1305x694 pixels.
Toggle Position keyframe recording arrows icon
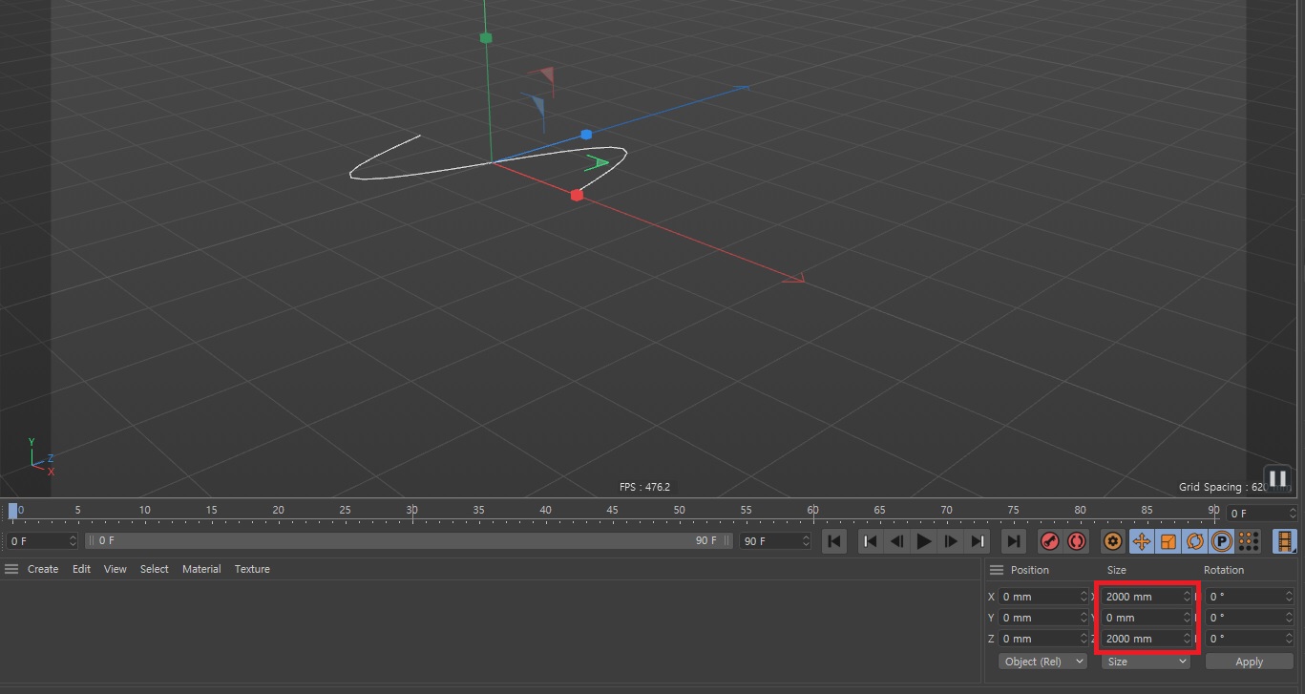pyautogui.click(x=1141, y=541)
